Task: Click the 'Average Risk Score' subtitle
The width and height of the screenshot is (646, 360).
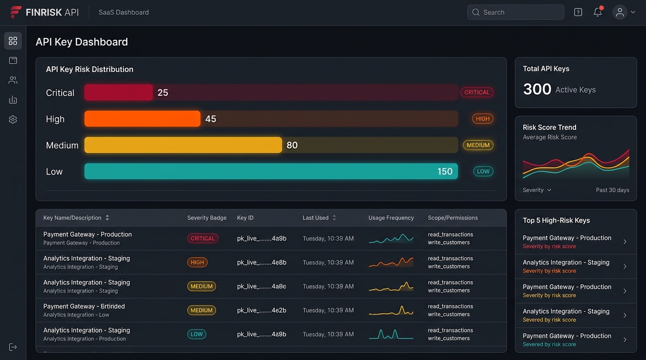Action: 550,137
